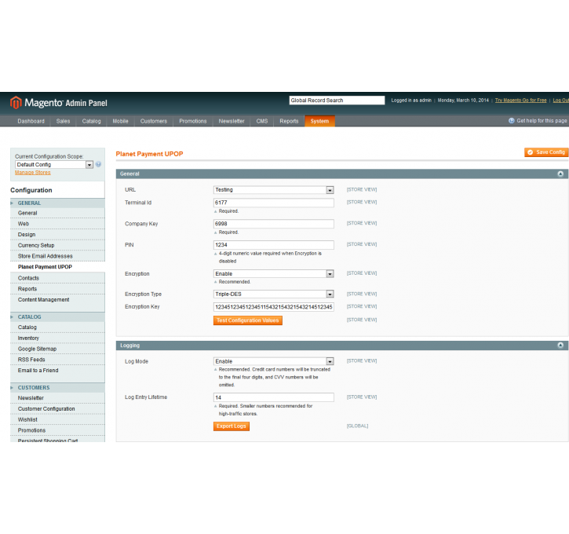Open the System menu

(x=319, y=121)
